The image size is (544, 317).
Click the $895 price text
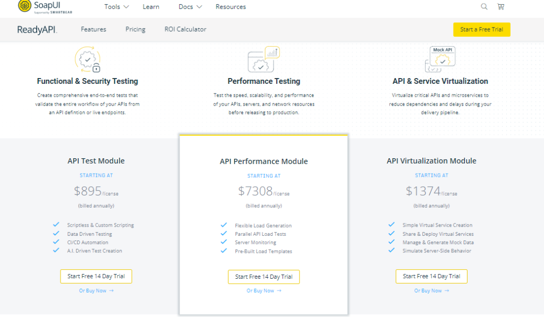(88, 191)
